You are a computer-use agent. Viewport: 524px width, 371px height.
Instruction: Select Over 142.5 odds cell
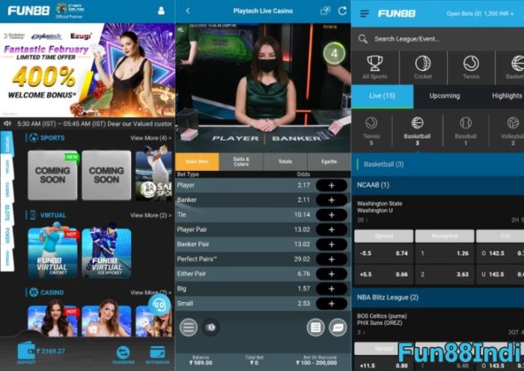point(500,253)
